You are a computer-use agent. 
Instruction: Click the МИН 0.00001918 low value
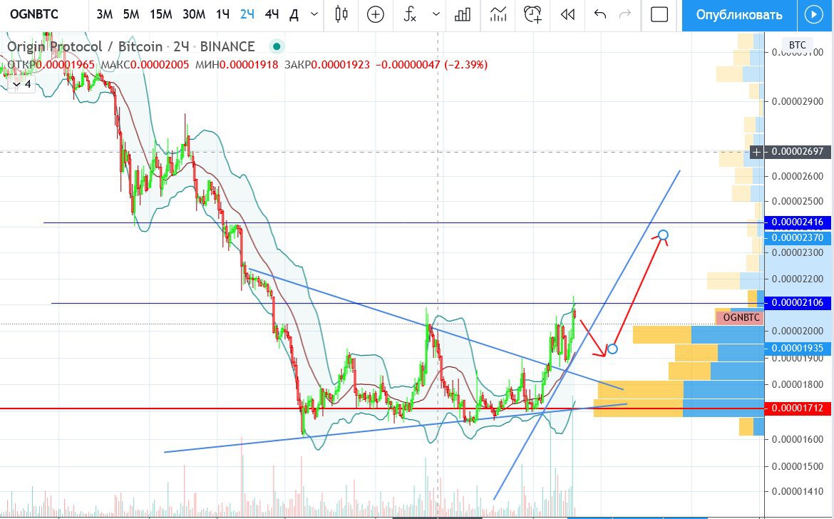click(x=236, y=65)
